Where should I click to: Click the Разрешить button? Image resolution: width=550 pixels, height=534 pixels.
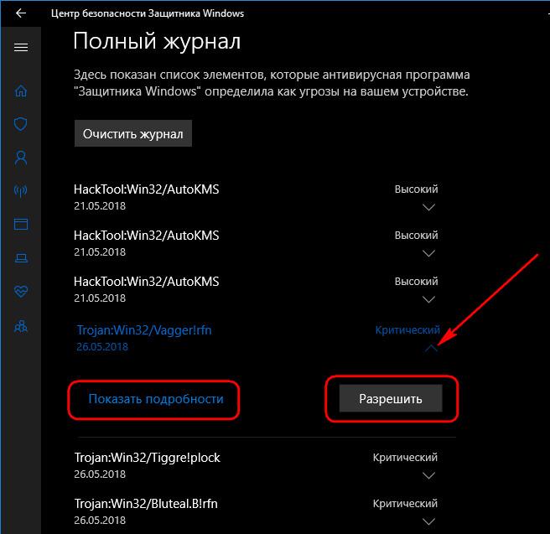391,399
